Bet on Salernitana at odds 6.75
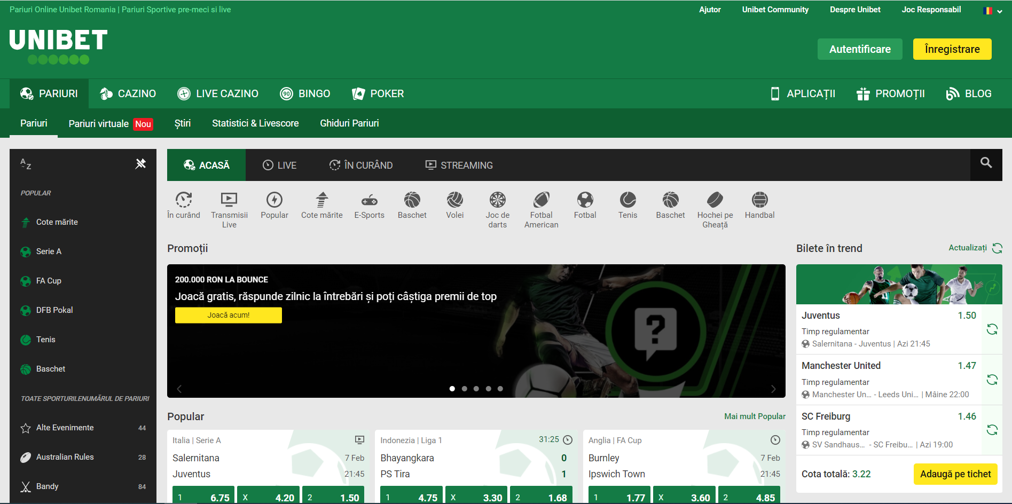Screen dimensions: 1012x504 point(203,495)
